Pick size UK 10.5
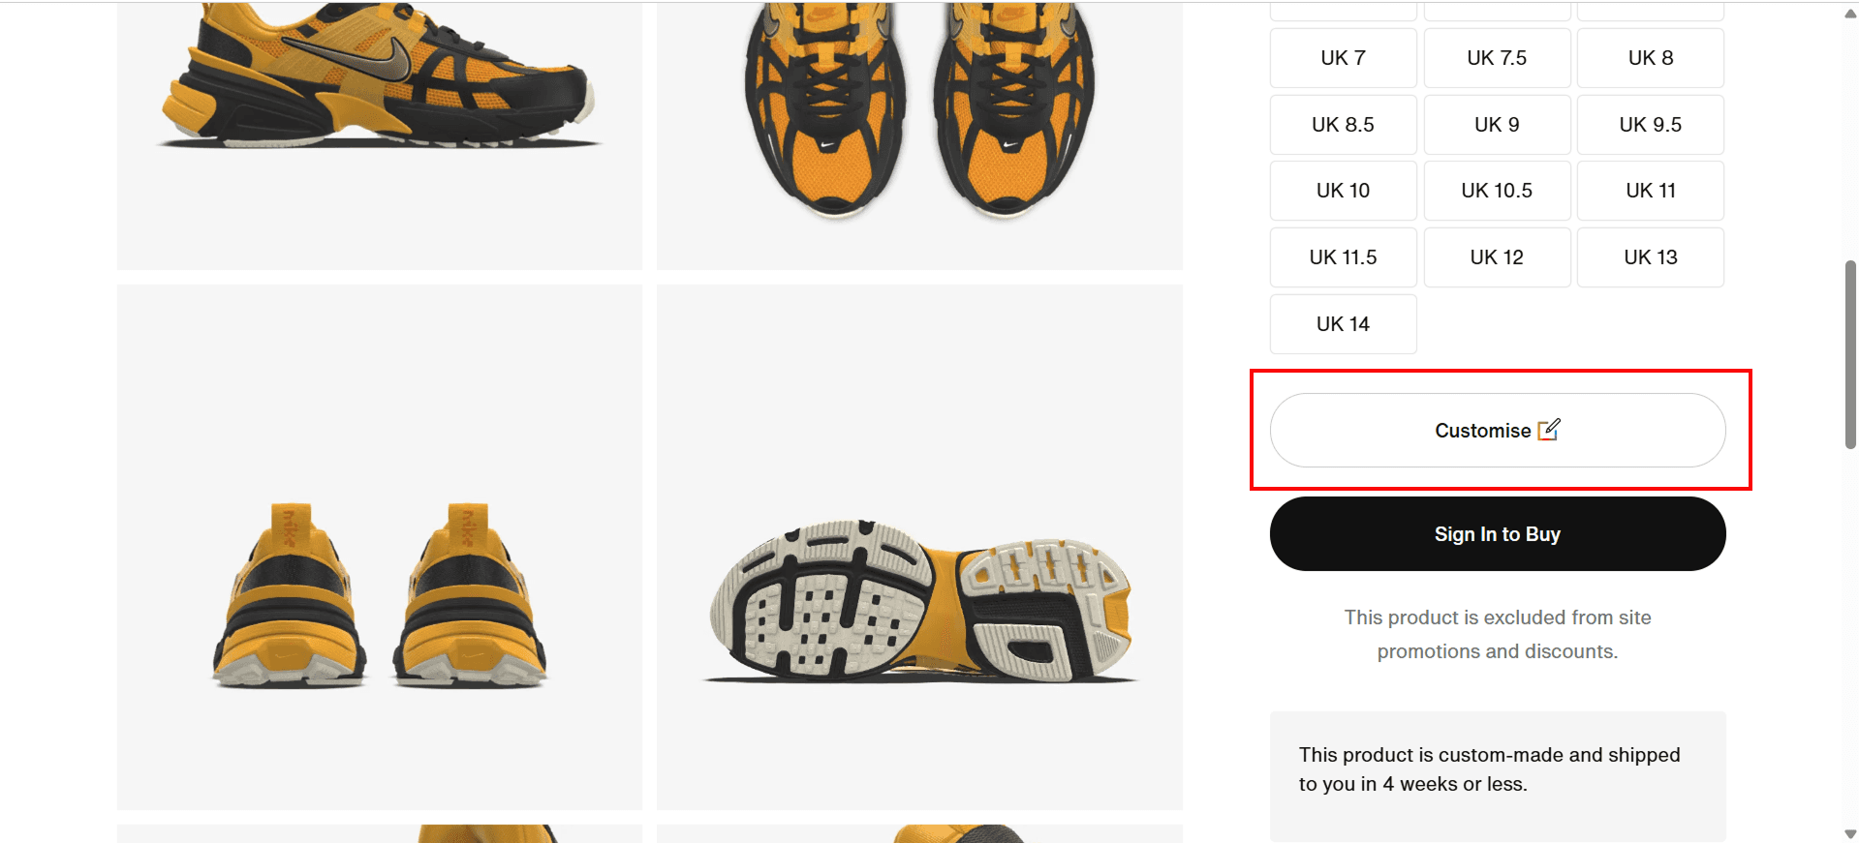1859x843 pixels. click(1497, 191)
